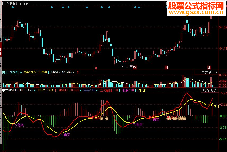Click the lowest 低买 signal on MACD chart
The image size is (227, 152).
click(67, 135)
